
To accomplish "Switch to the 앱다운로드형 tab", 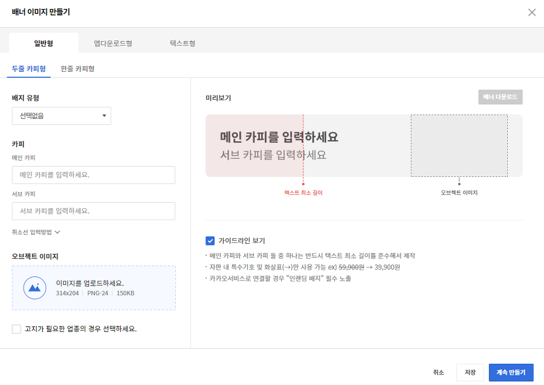I will pos(113,43).
